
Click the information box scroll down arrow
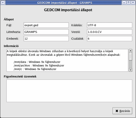tap(130, 70)
